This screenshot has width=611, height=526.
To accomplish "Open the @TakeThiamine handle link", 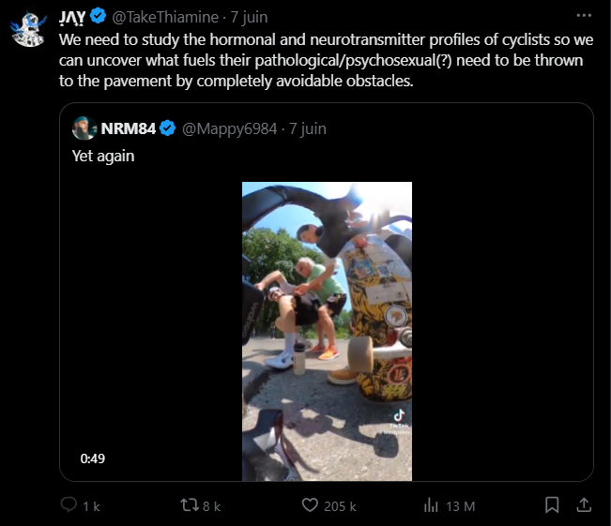I will click(165, 17).
